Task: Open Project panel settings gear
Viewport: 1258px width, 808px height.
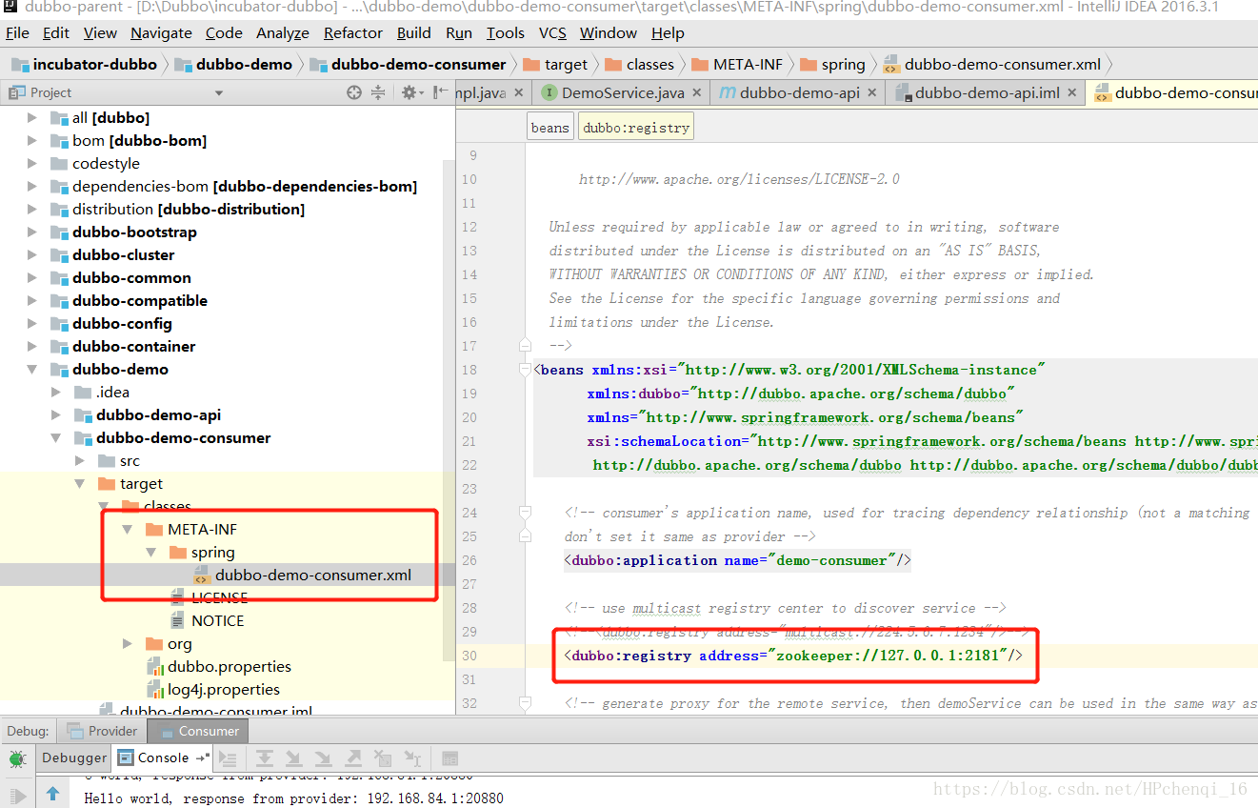Action: pos(411,92)
